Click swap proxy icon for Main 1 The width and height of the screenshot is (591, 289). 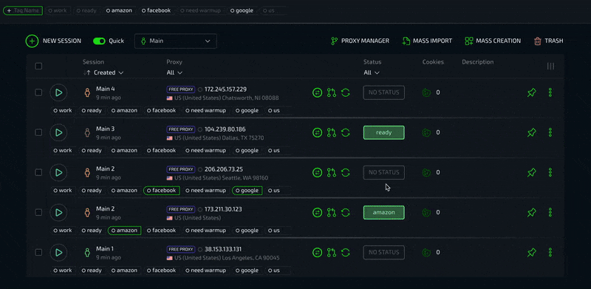318,252
